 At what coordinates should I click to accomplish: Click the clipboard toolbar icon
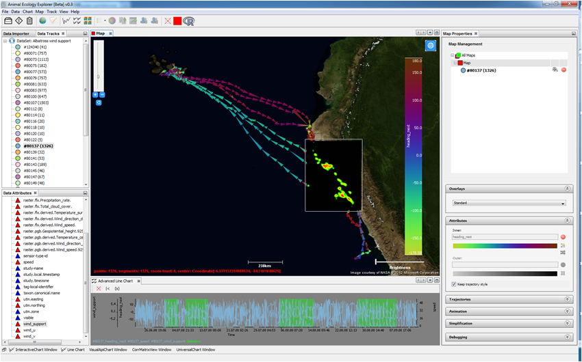(x=29, y=21)
